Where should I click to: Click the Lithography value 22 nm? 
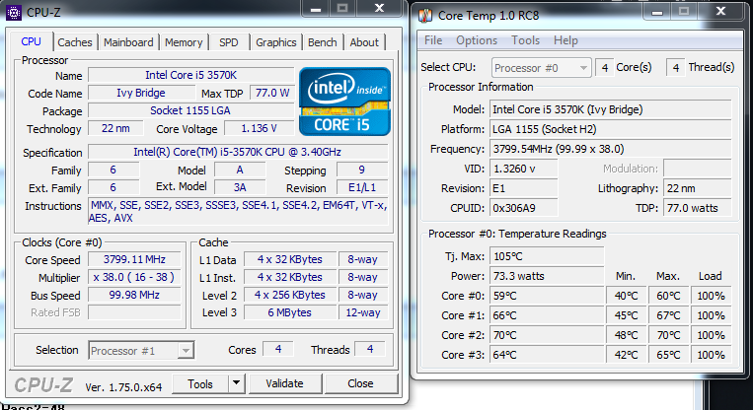pyautogui.click(x=698, y=188)
